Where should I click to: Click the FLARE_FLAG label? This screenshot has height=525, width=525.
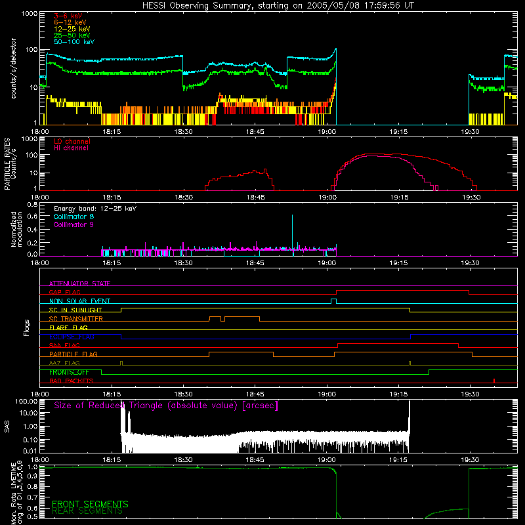[x=68, y=327]
